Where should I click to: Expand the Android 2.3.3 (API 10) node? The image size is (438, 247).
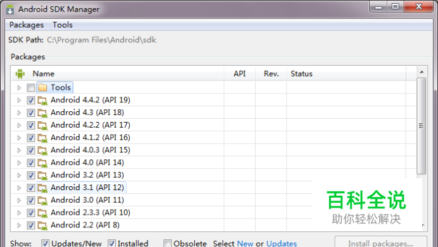point(19,213)
